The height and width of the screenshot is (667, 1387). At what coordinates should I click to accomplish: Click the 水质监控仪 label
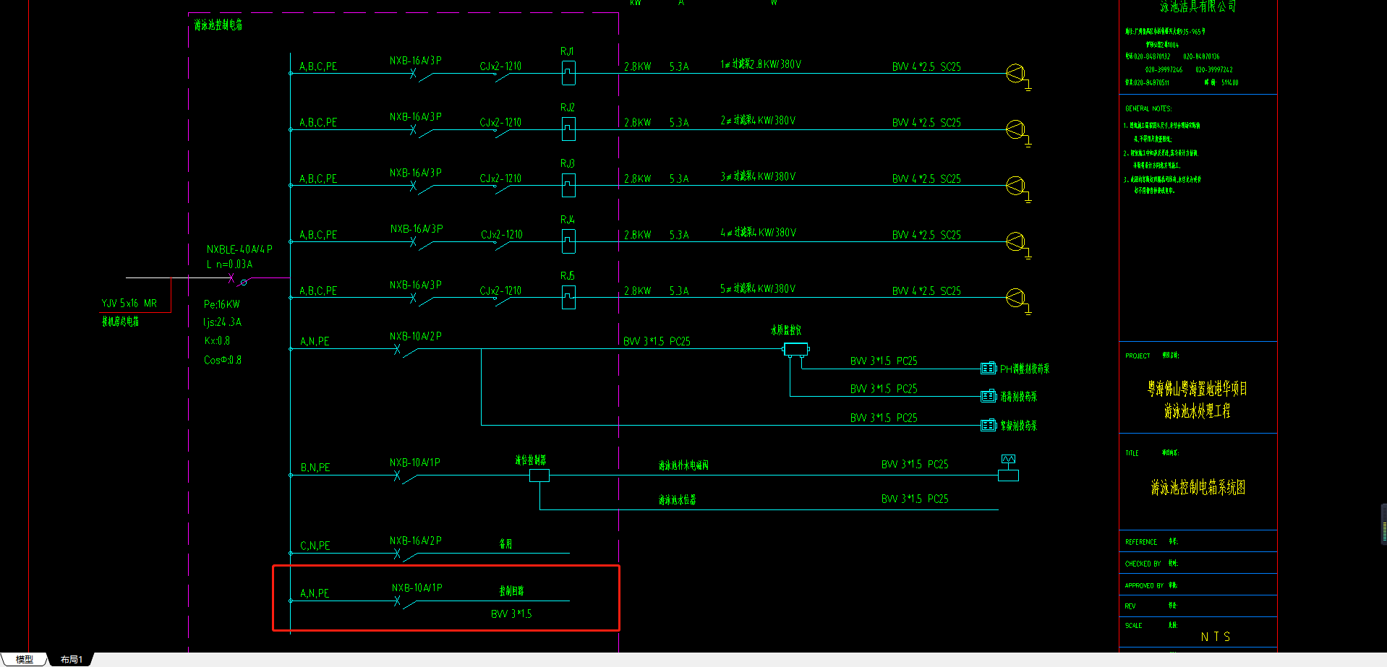pyautogui.click(x=786, y=330)
